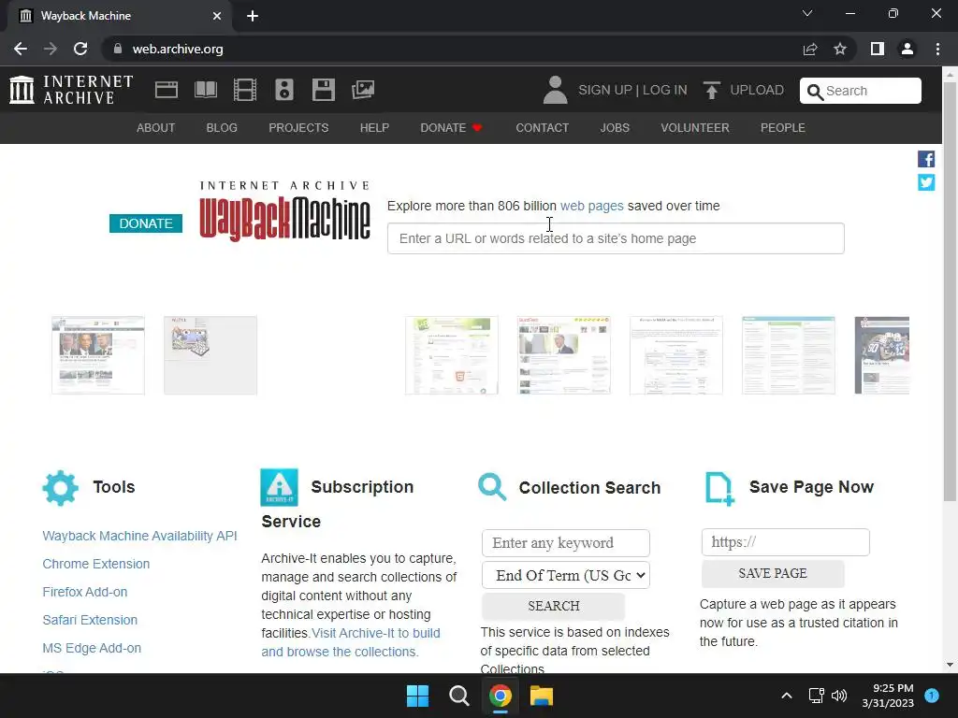Click the volume icon in the system tray
Screen dimensions: 958x718
839,696
